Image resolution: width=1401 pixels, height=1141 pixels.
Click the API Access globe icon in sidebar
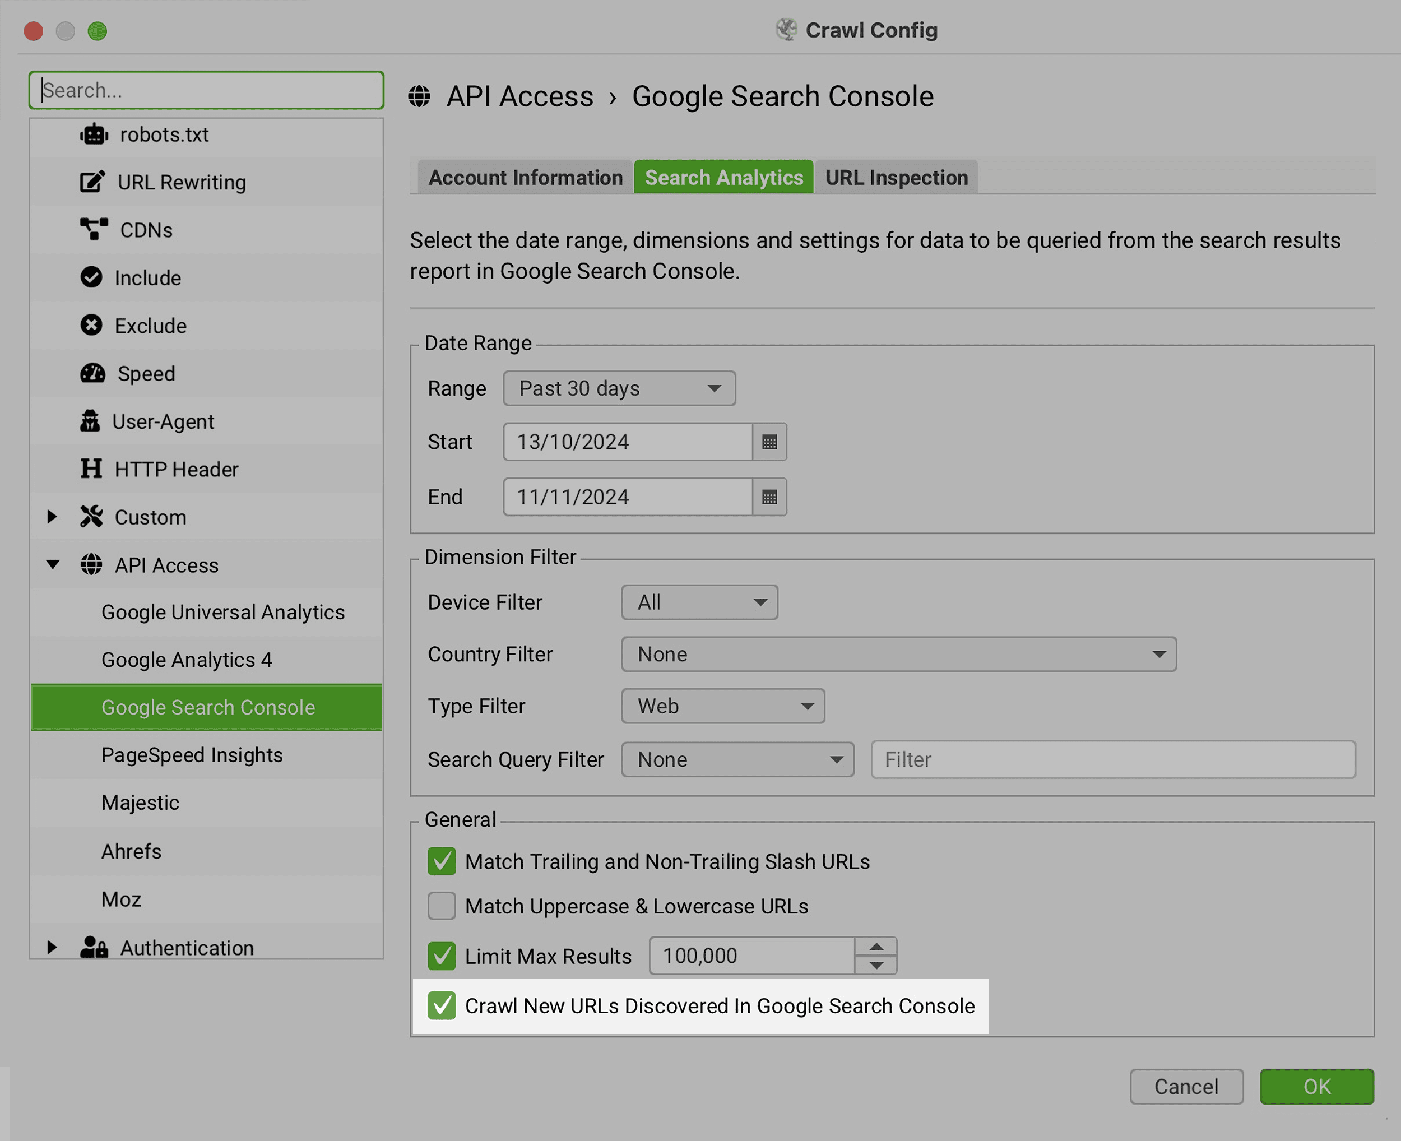(91, 564)
